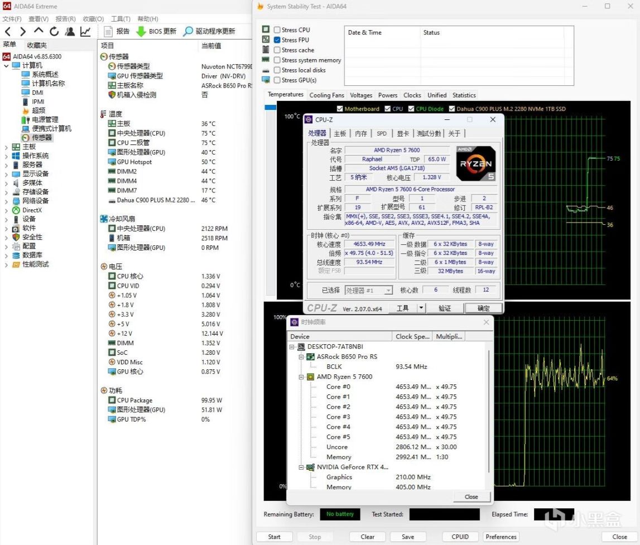The height and width of the screenshot is (545, 640).
Task: Uncheck the Stress FPU checkbox
Action: pos(277,40)
